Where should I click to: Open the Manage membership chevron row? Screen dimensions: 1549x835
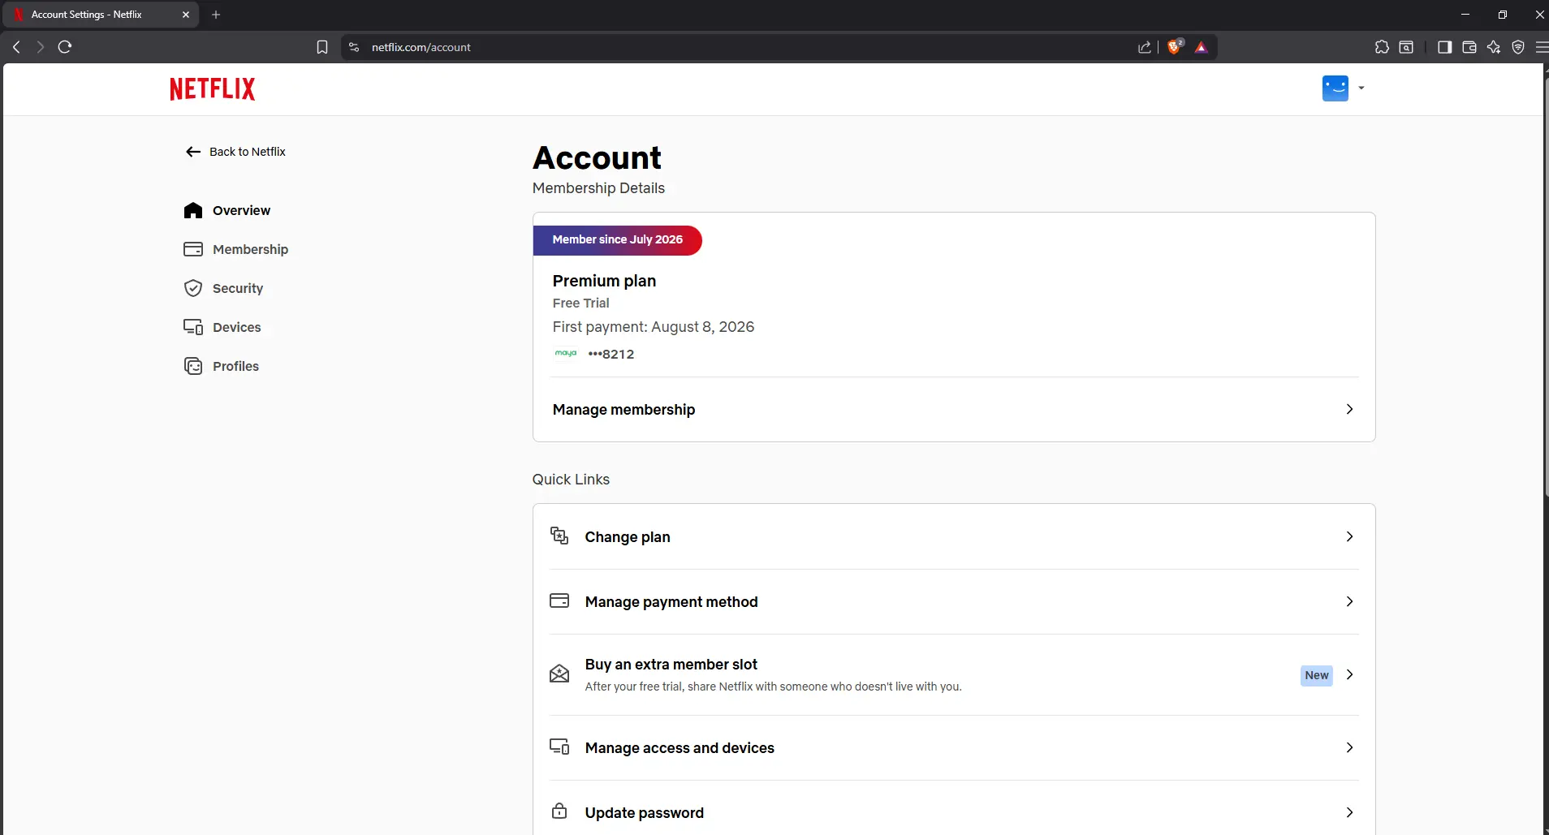954,410
